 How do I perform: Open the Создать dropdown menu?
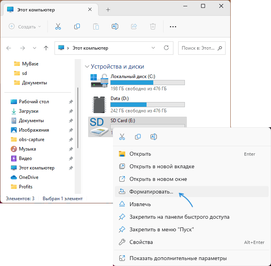coord(25,26)
